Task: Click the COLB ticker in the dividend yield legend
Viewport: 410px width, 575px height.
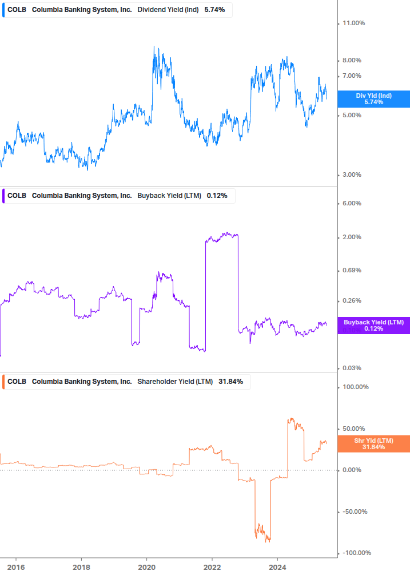Action: (17, 10)
